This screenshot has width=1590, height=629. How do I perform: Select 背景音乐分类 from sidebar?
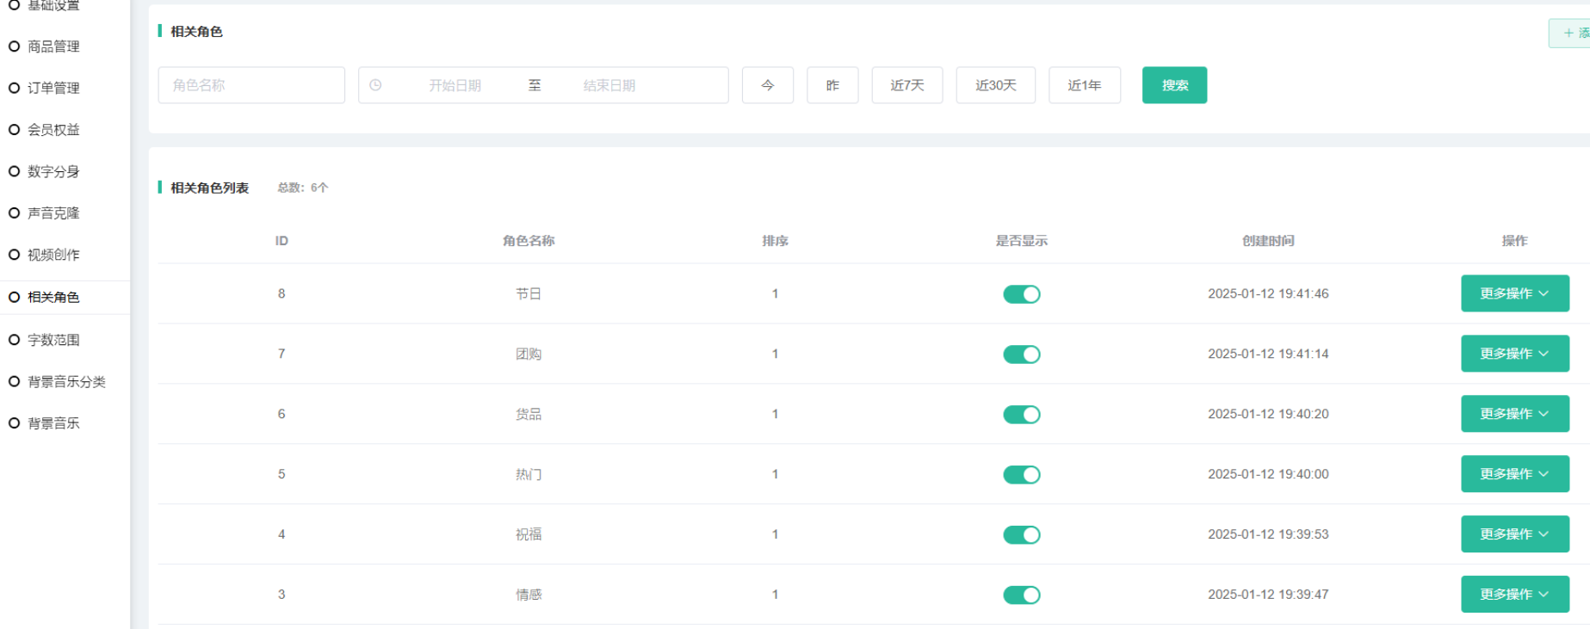click(x=66, y=381)
